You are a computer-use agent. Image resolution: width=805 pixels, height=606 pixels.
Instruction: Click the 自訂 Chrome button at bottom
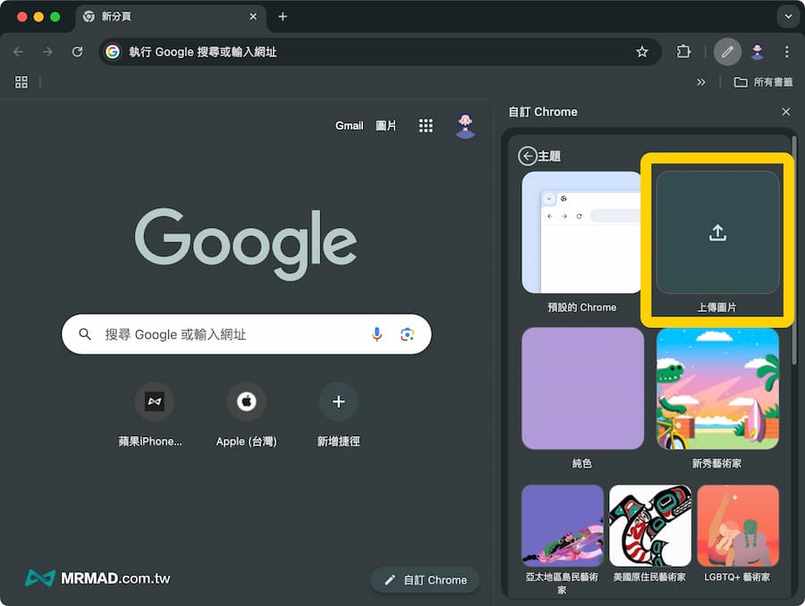[x=426, y=580]
